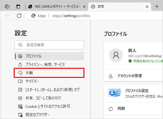This screenshot has width=163, height=119.
Task: Open [スタート]、[ホーム]、および [新規] タブ settings
Action: click(x=49, y=90)
